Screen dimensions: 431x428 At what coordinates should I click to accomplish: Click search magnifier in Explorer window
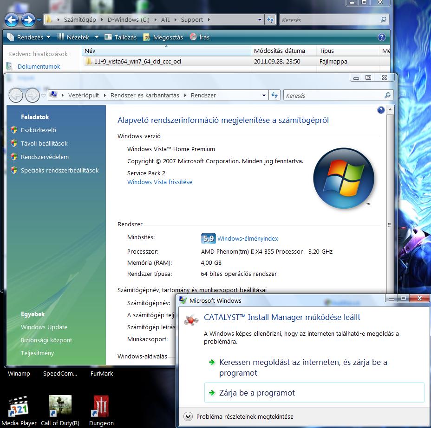(x=384, y=20)
